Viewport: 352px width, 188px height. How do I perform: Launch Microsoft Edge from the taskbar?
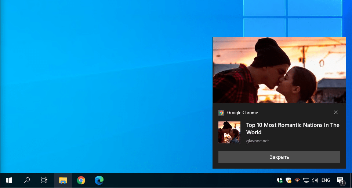point(99,180)
